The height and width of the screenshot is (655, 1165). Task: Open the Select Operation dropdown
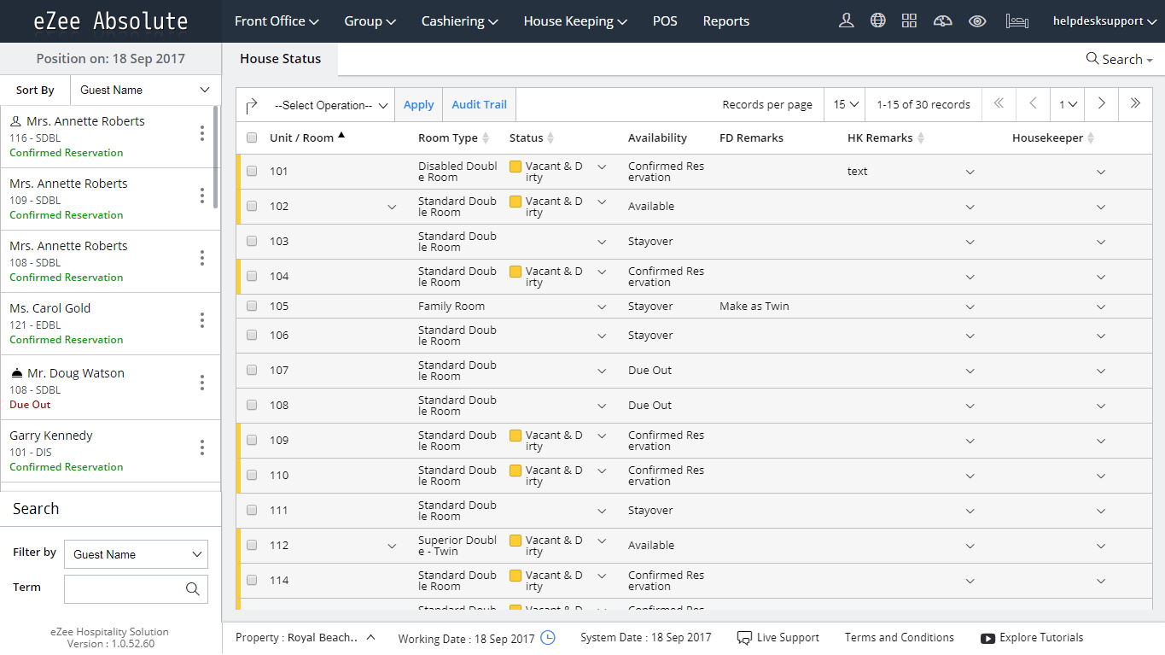pos(331,105)
